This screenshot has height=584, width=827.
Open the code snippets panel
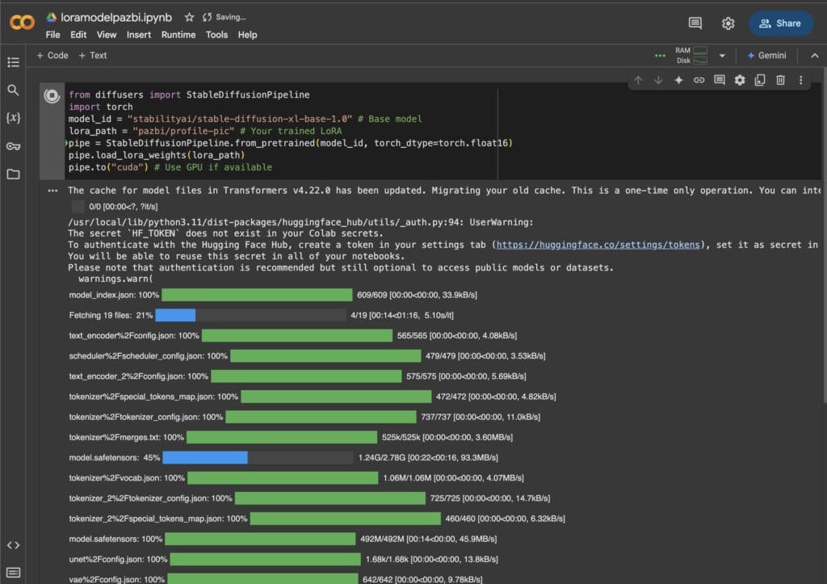(x=13, y=545)
